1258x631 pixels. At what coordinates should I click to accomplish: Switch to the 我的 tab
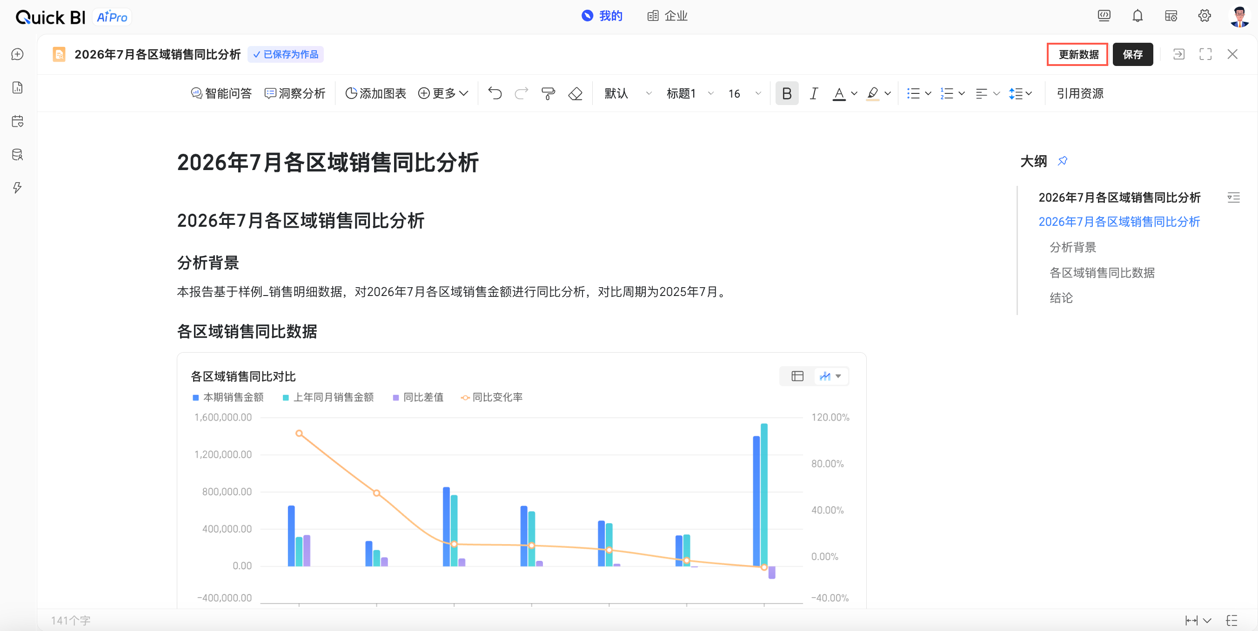602,16
